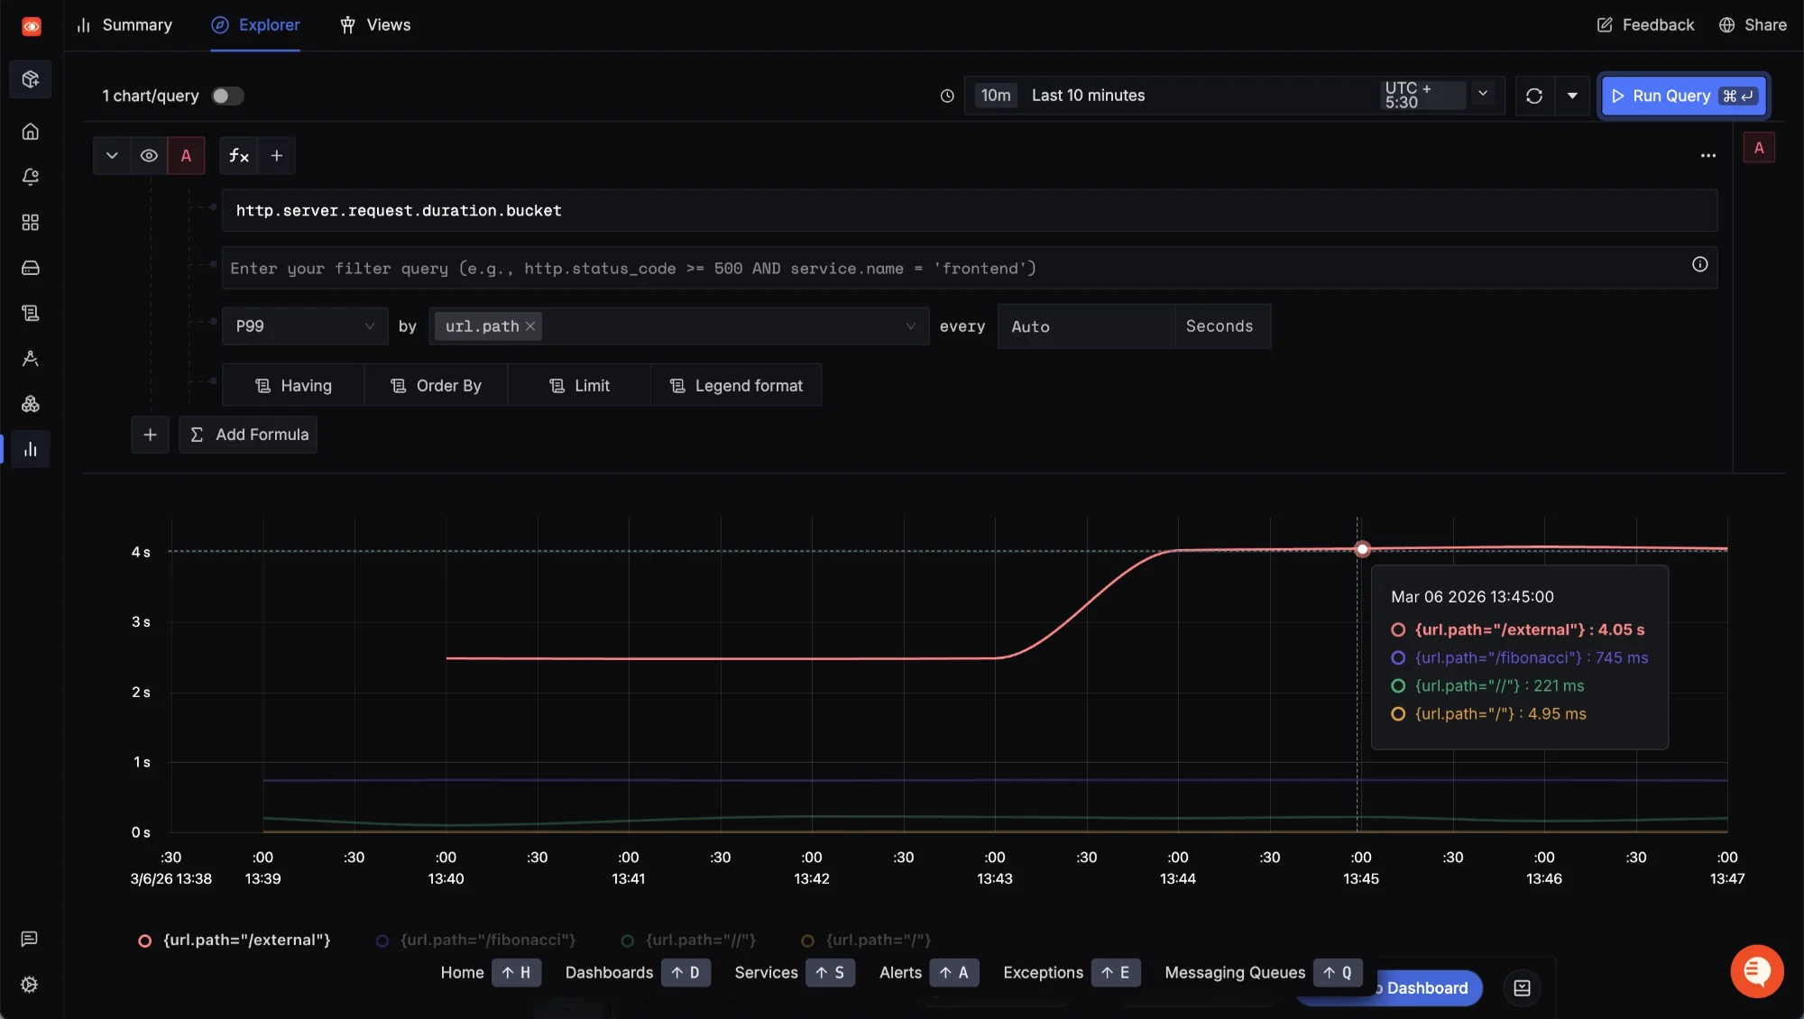Image resolution: width=1804 pixels, height=1019 pixels.
Task: Toggle the 1 chart/query switch
Action: click(227, 96)
